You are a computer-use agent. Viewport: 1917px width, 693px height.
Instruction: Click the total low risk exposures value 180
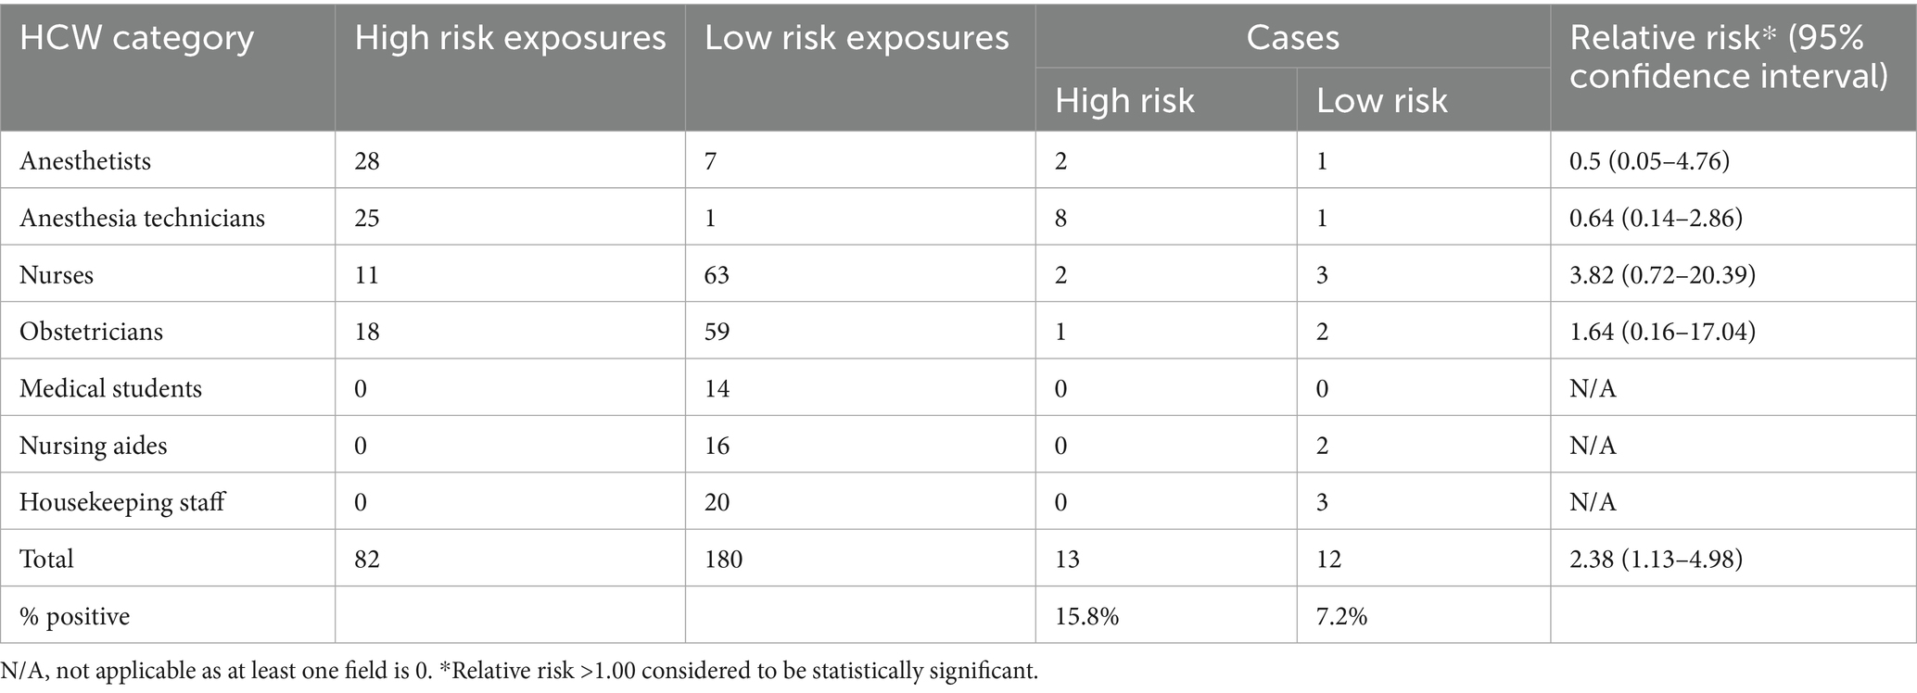pyautogui.click(x=723, y=559)
